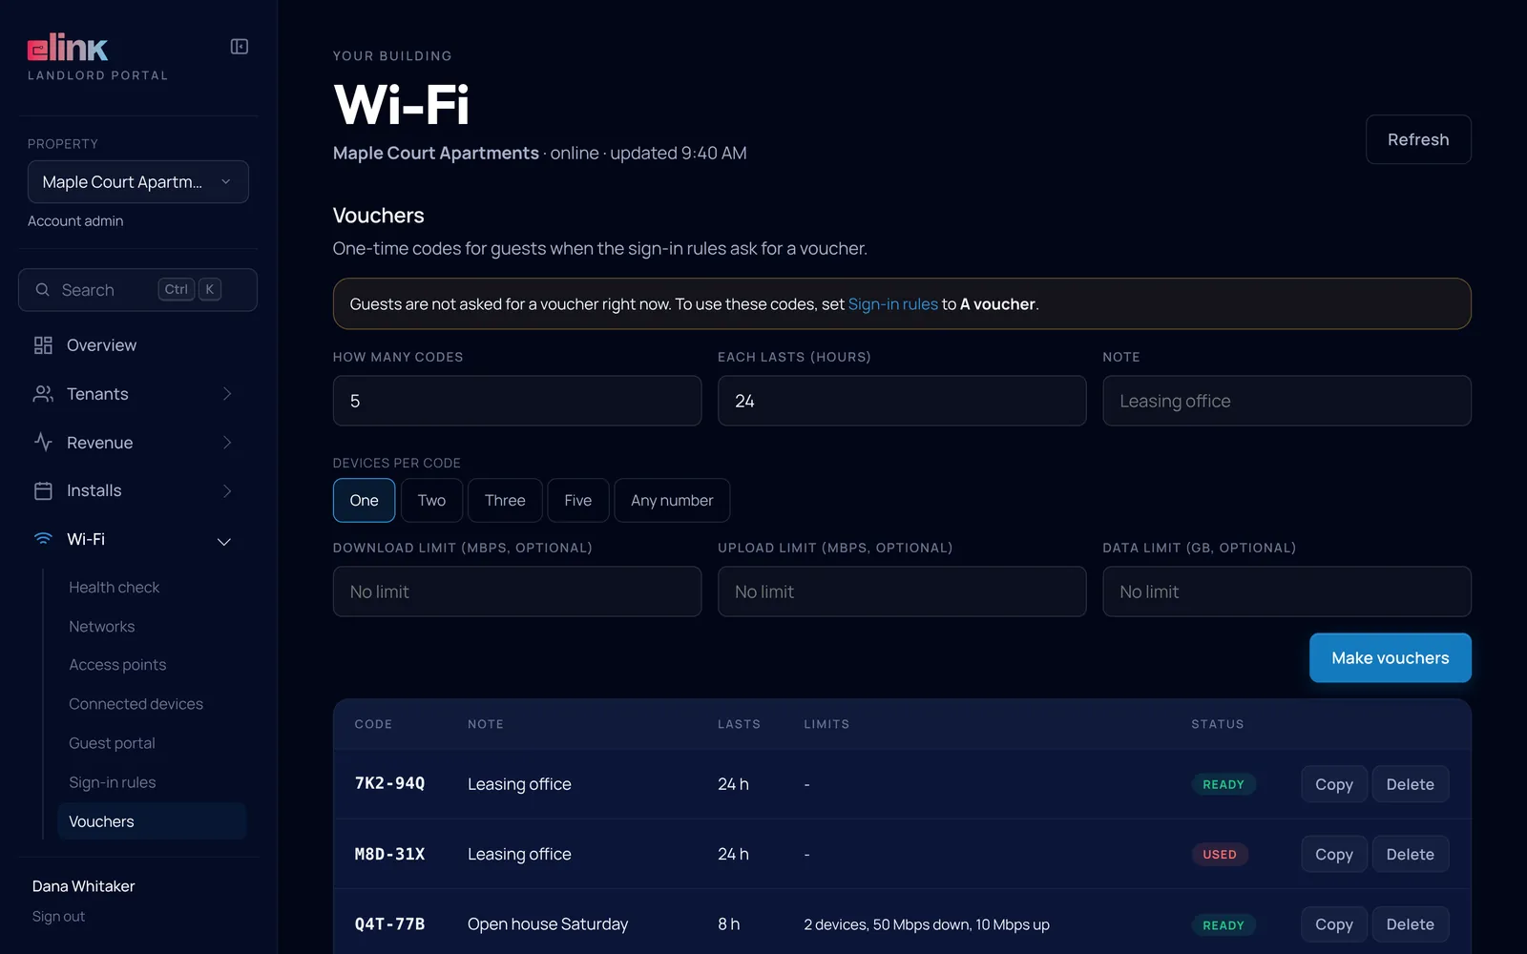Collapse the Wi-Fi section chevron

tap(224, 542)
